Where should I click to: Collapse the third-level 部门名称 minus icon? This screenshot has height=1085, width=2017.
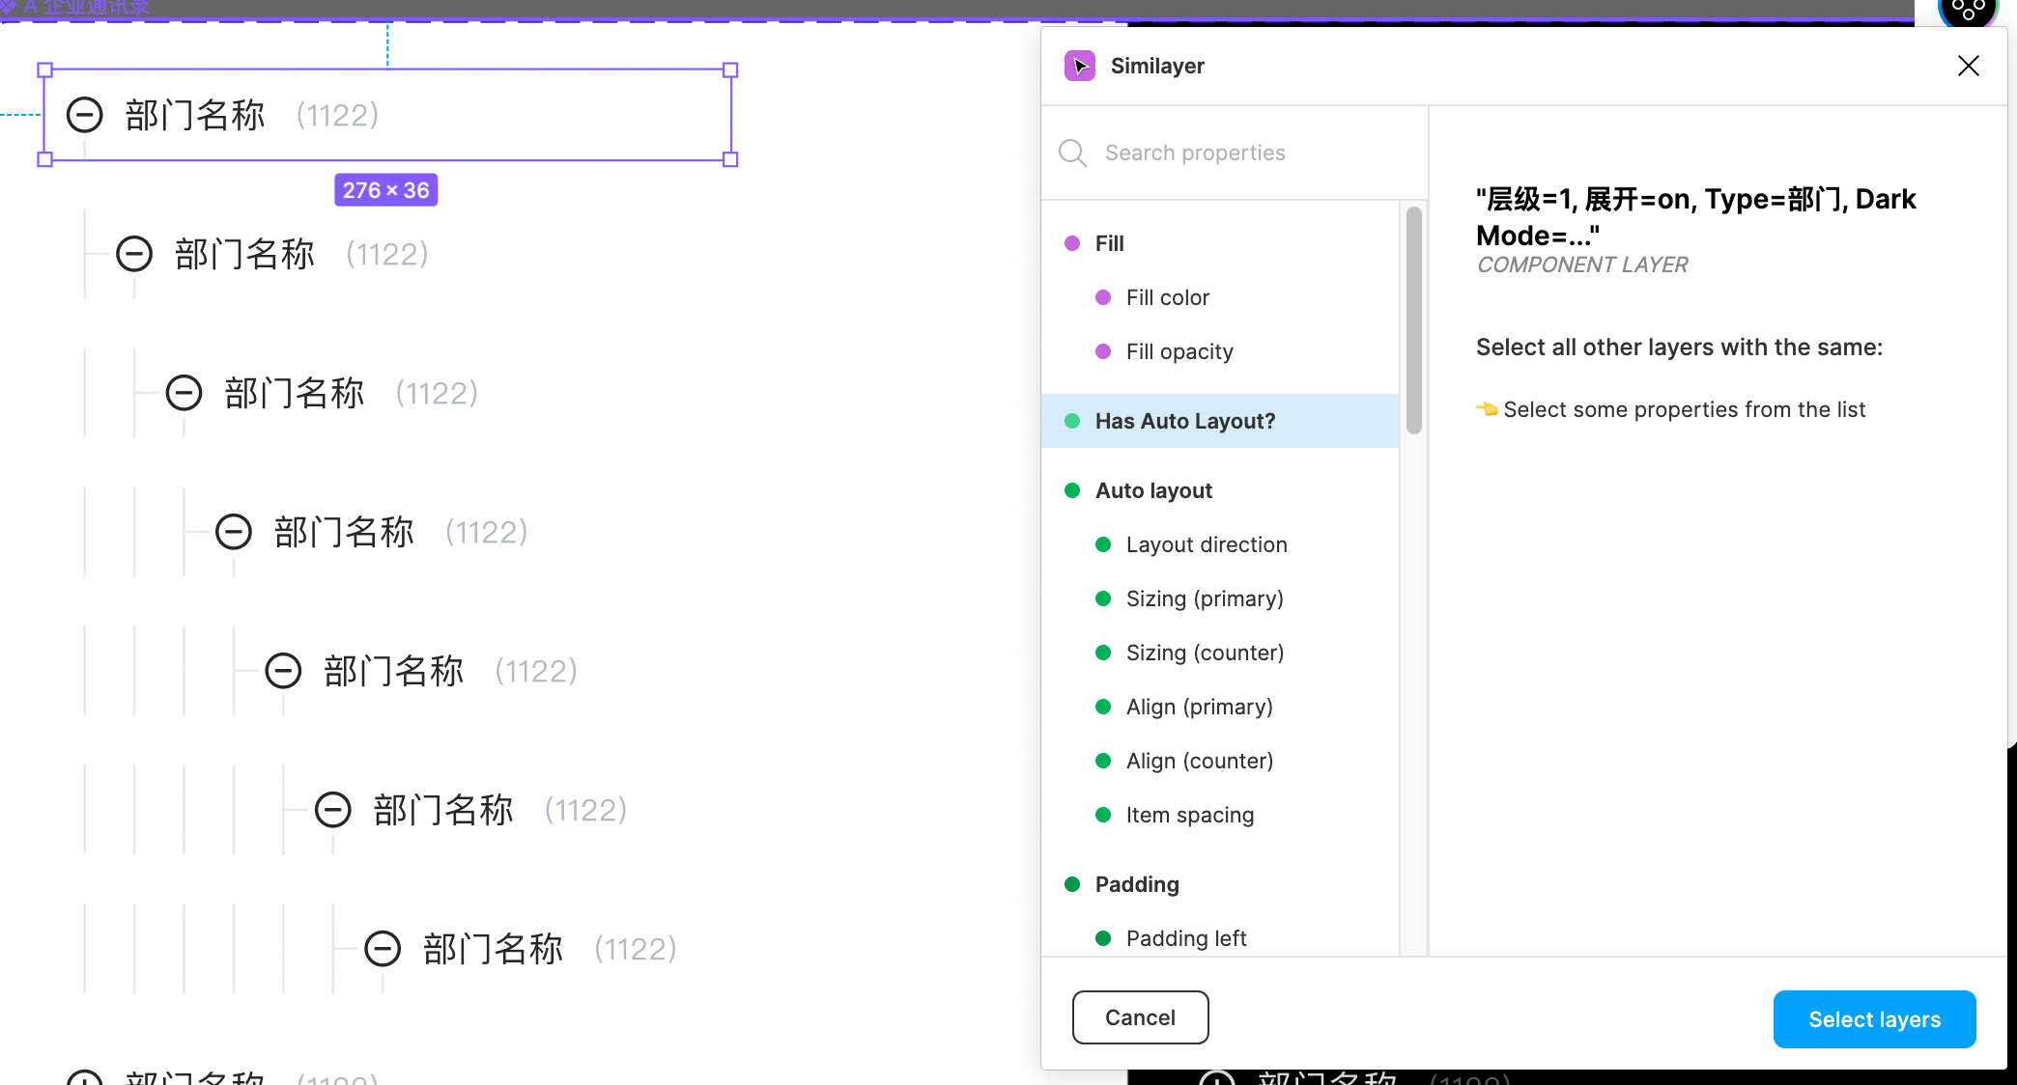coord(184,393)
